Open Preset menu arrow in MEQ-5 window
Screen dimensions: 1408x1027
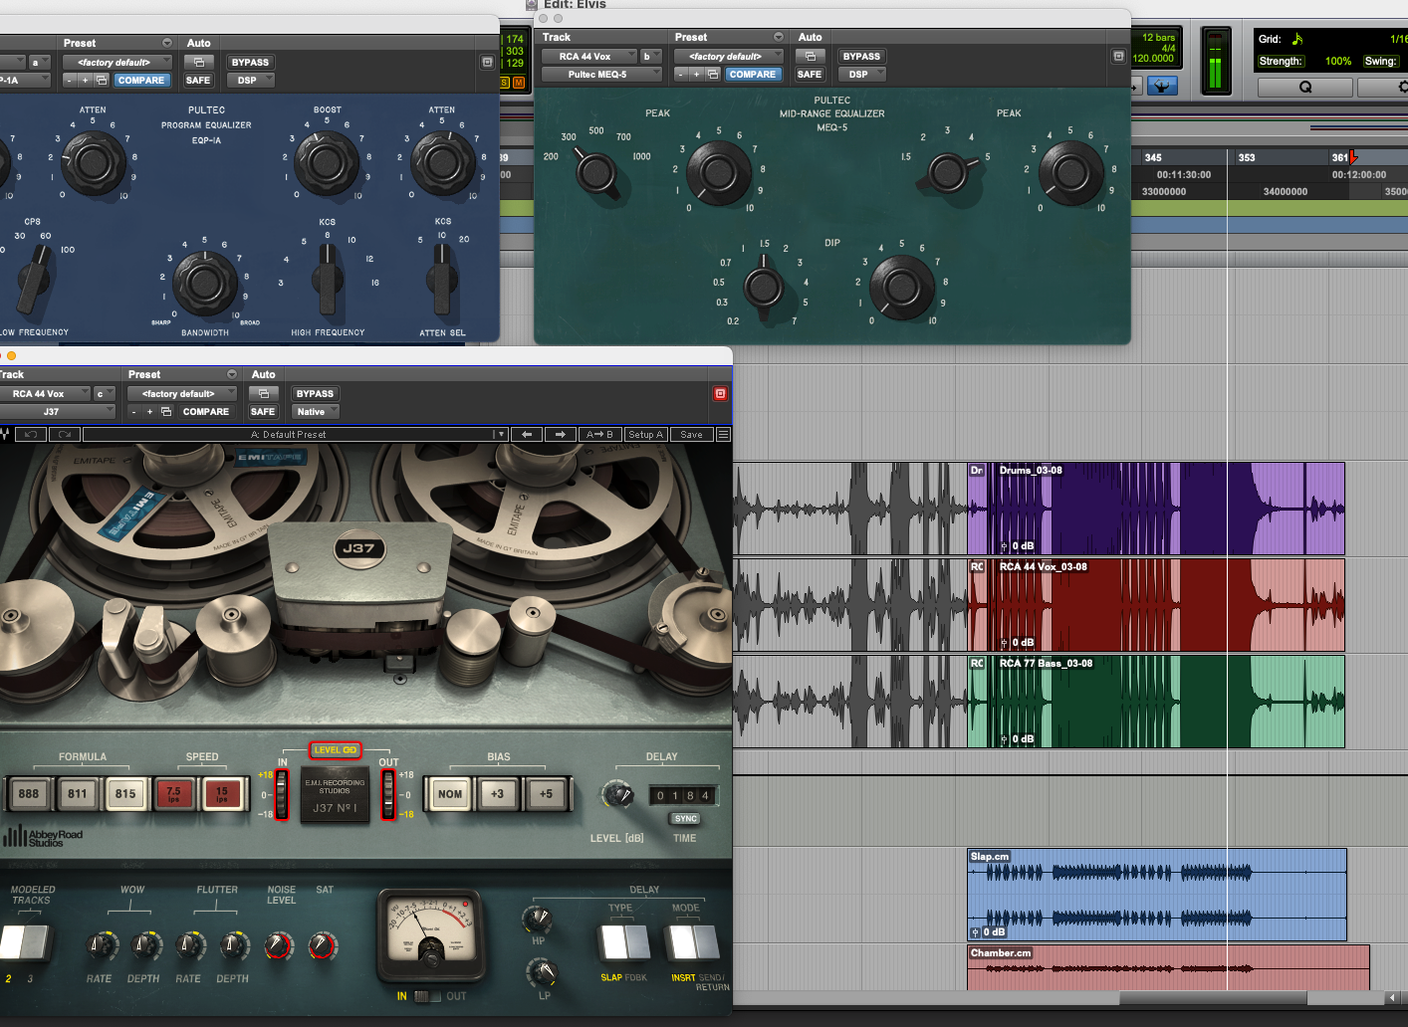tap(779, 37)
